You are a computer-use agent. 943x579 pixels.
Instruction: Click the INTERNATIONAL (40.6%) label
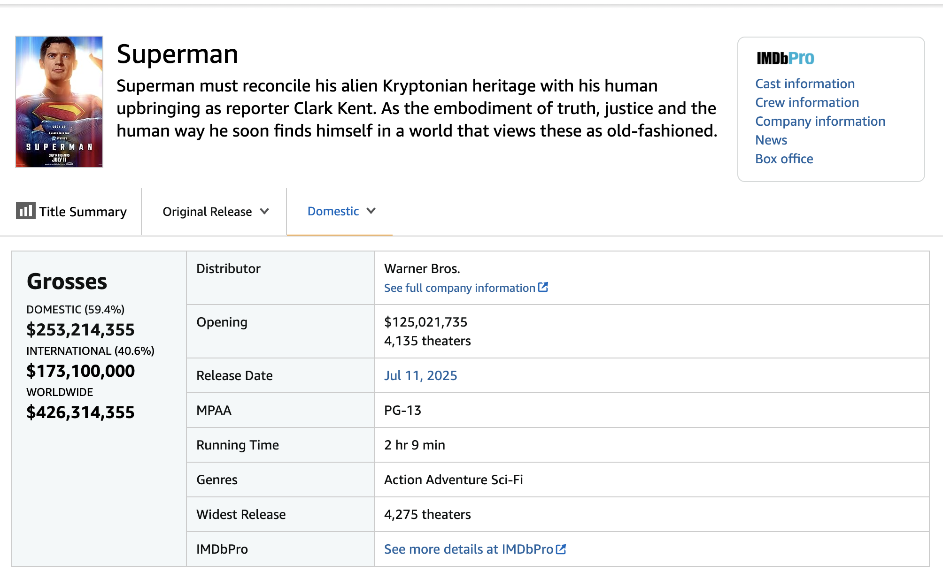point(90,351)
